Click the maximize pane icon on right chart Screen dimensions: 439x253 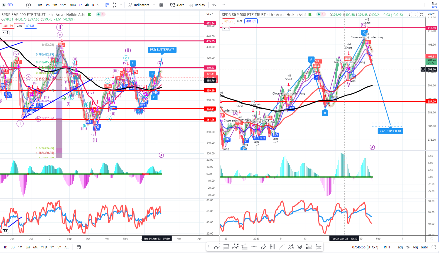pyautogui.click(x=421, y=15)
